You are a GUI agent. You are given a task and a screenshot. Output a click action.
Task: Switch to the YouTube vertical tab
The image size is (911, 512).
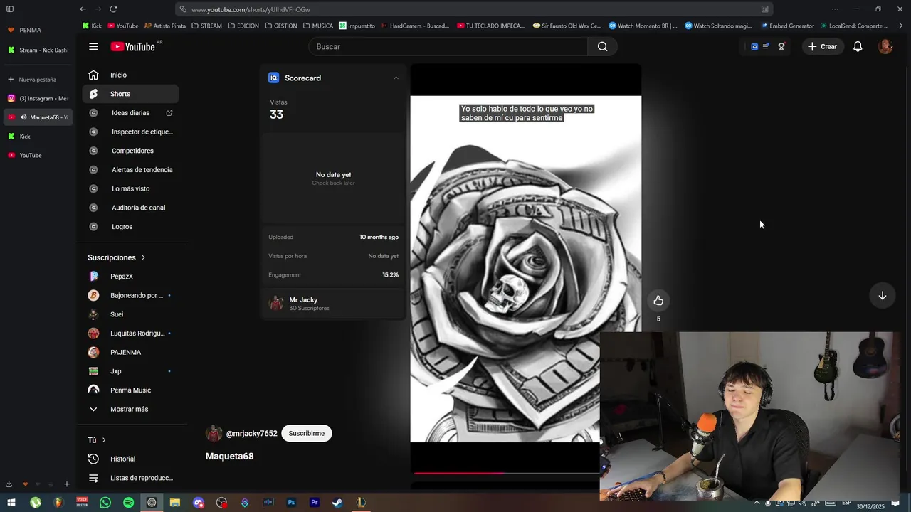pos(38,155)
